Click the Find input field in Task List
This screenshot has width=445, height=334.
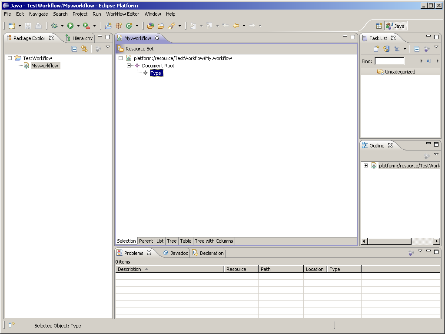[389, 61]
